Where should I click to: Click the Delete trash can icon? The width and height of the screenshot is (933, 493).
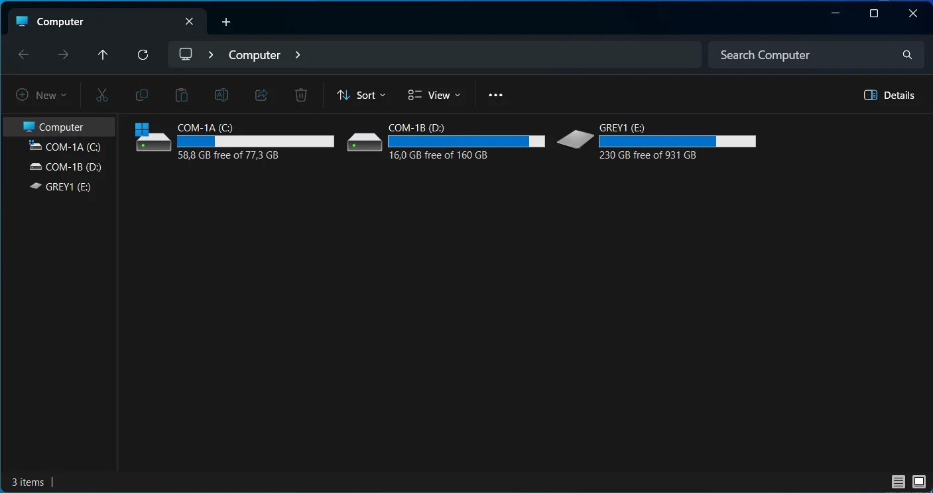tap(301, 95)
